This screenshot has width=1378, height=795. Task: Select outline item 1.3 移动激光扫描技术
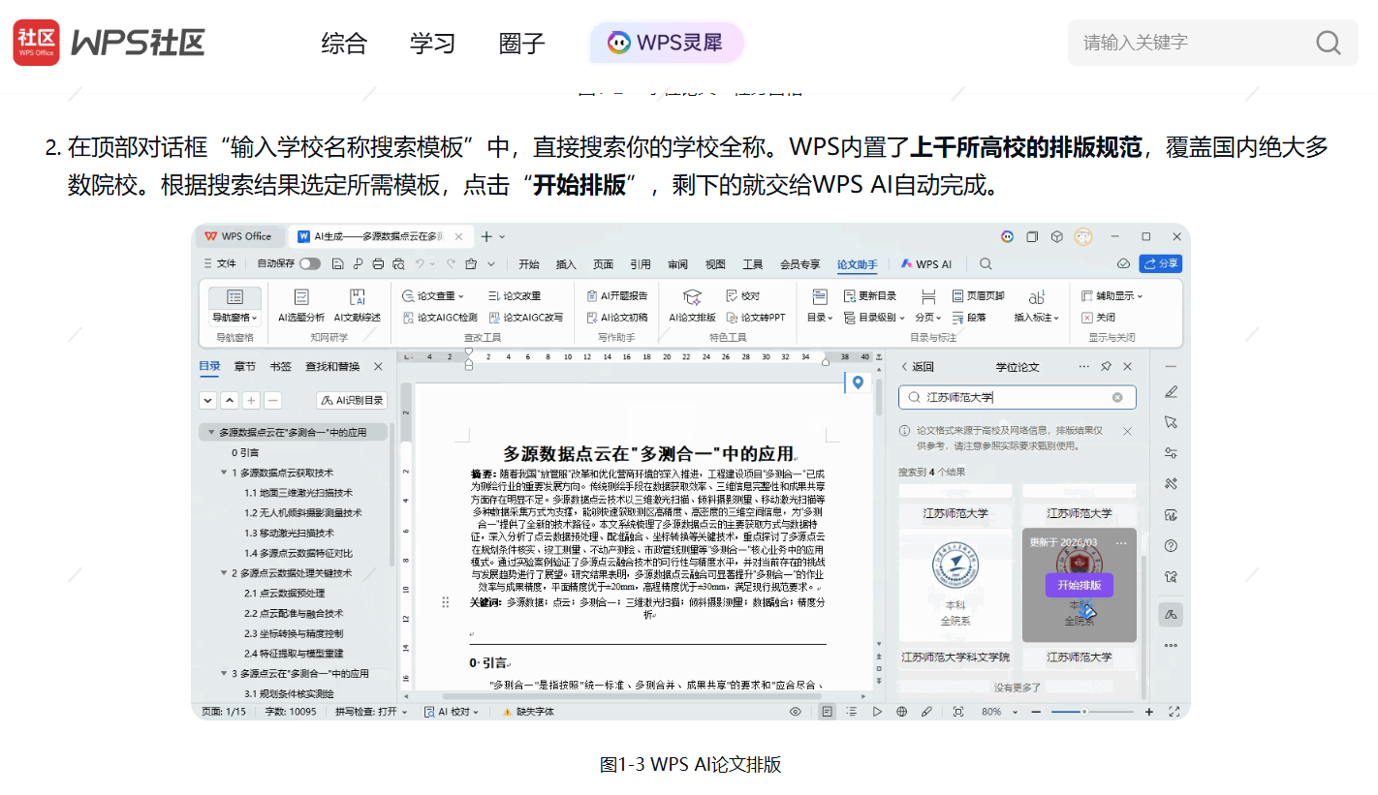tap(289, 533)
